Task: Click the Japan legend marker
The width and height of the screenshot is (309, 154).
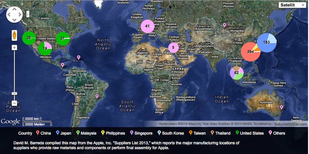Action: pos(57,133)
